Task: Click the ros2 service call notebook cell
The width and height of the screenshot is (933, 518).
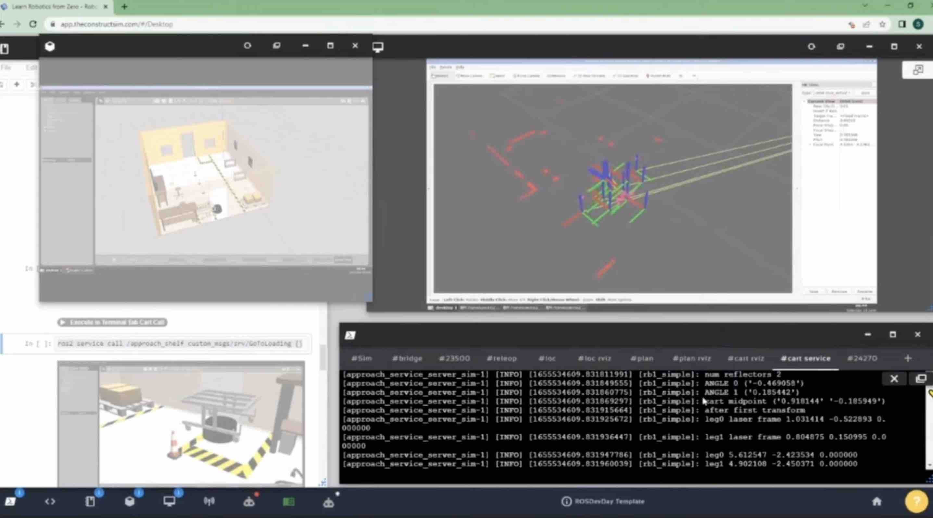Action: [x=183, y=343]
